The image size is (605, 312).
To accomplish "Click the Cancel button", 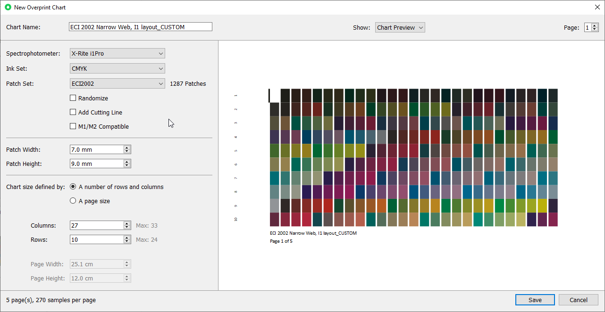I will point(578,300).
